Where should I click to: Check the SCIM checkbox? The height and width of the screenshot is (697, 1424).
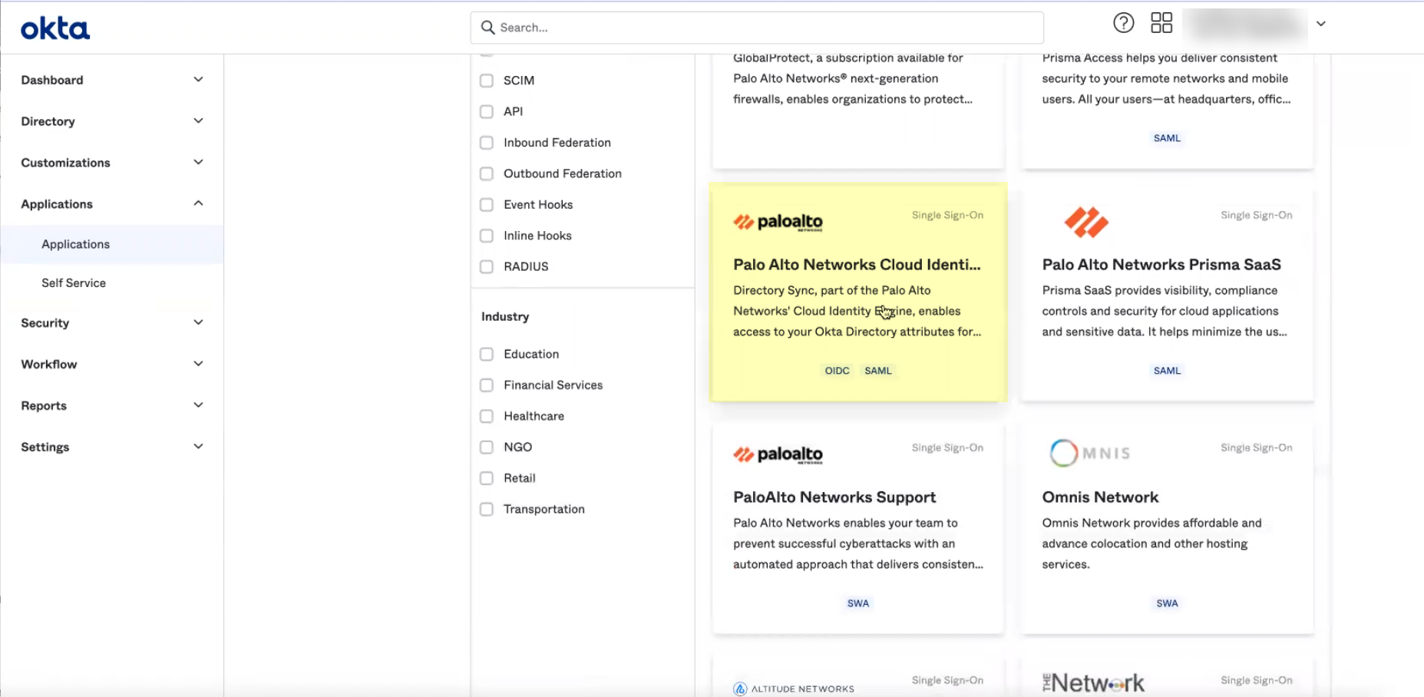pos(486,81)
